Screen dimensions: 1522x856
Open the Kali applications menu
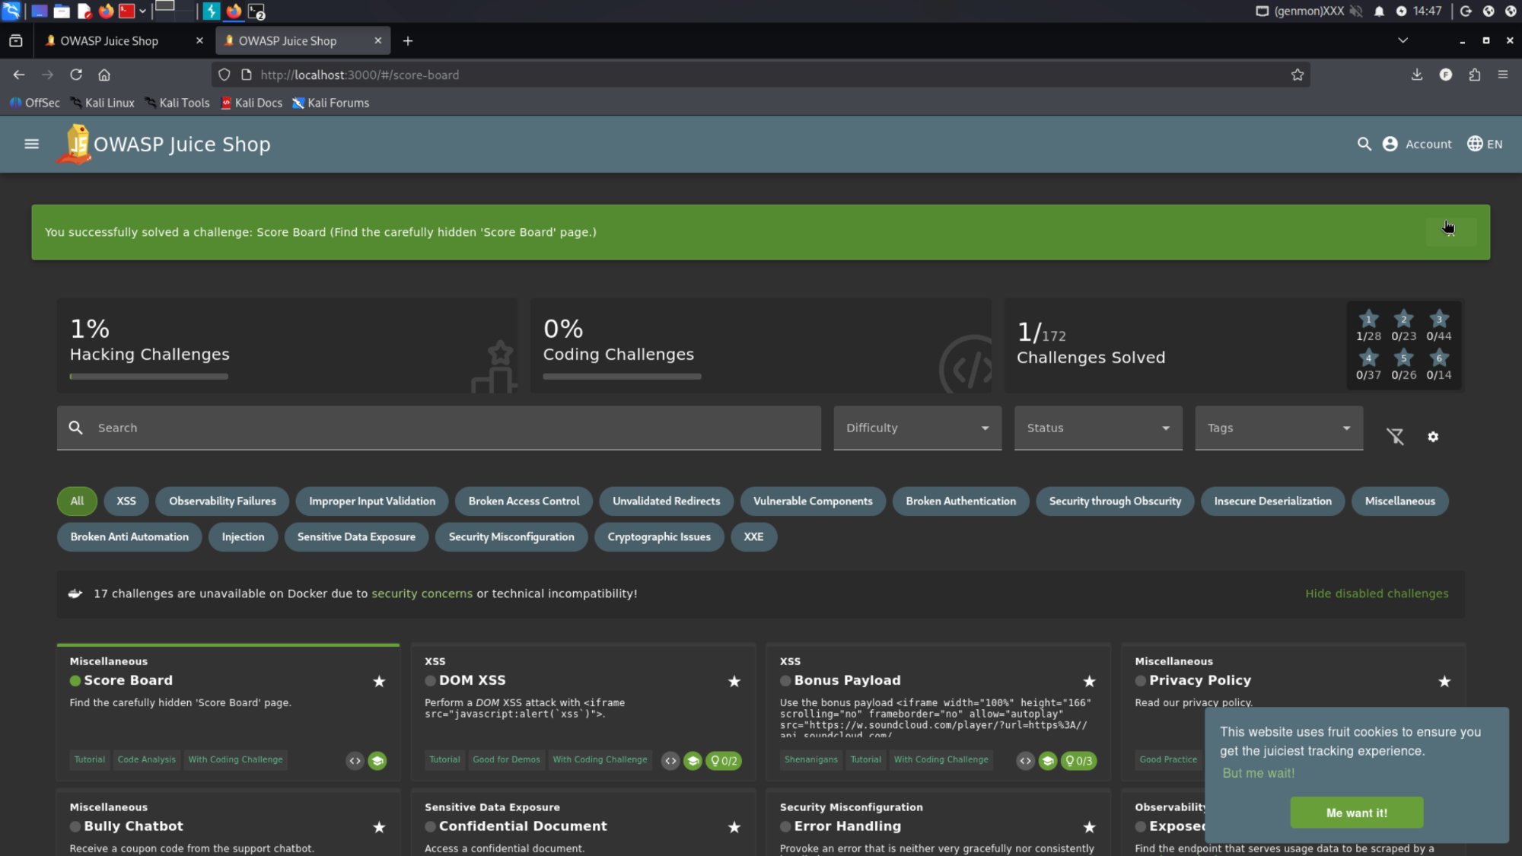pos(11,11)
